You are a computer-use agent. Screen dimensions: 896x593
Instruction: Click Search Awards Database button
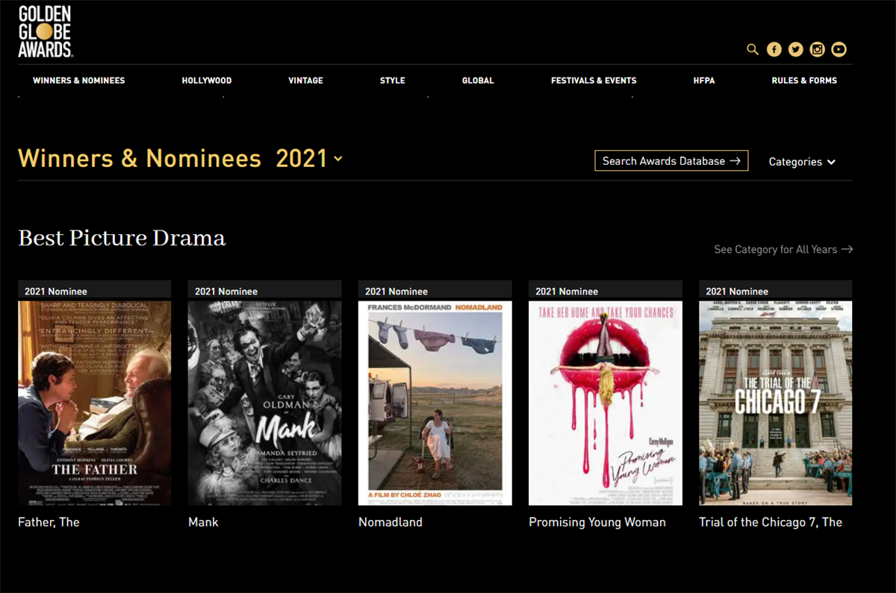(671, 160)
